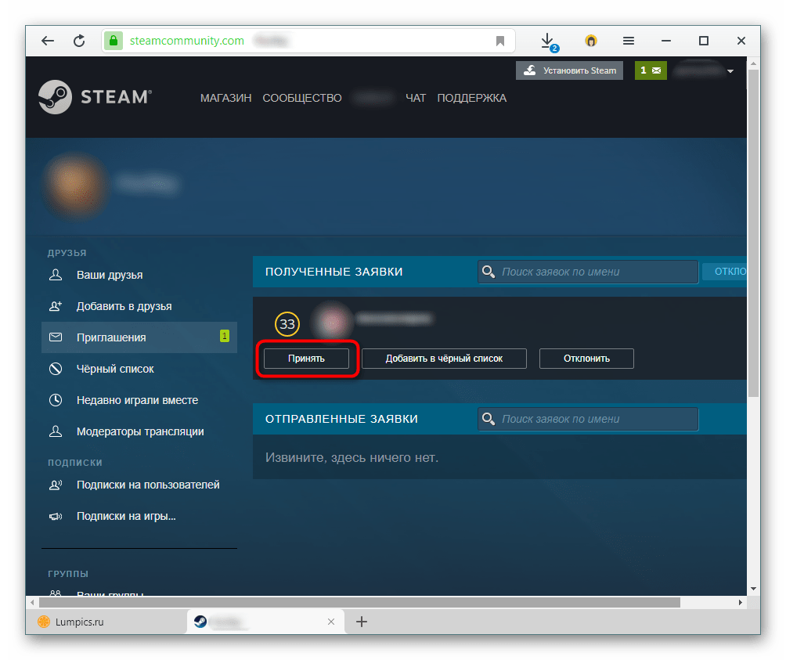Focus the sent requests search field

tap(588, 419)
